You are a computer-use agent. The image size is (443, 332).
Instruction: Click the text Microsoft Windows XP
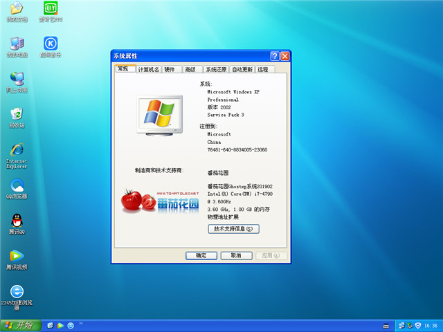(233, 92)
